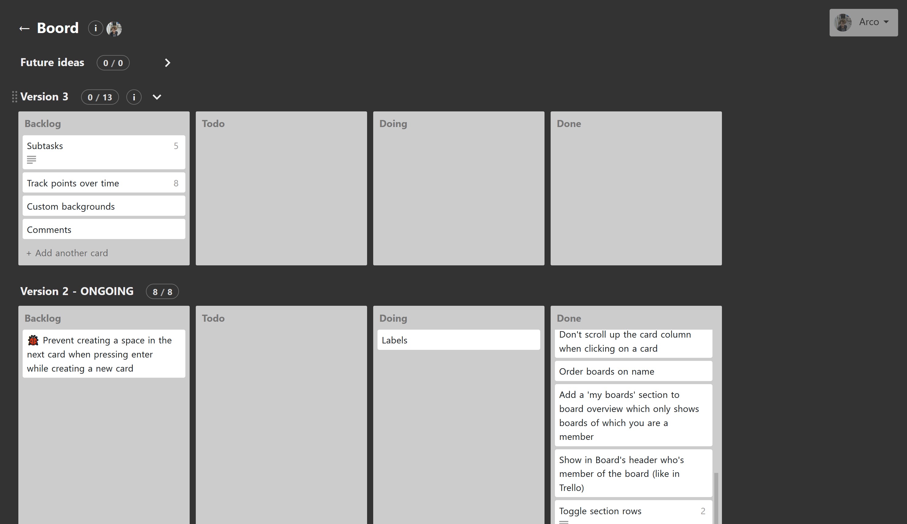Click the 0 / 13 points badge
The height and width of the screenshot is (524, 907).
tap(100, 97)
